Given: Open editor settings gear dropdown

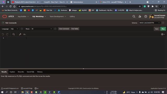Looking at the screenshot, I should point(163,34).
